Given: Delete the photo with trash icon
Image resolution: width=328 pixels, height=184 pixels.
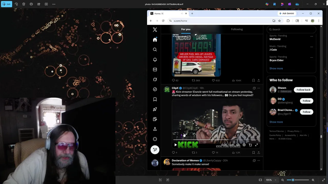Looking at the screenshot, I should (x=24, y=4).
